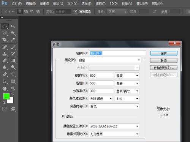The width and height of the screenshot is (190, 142).
Task: Collapse the Advanced section
Action: 63,116
